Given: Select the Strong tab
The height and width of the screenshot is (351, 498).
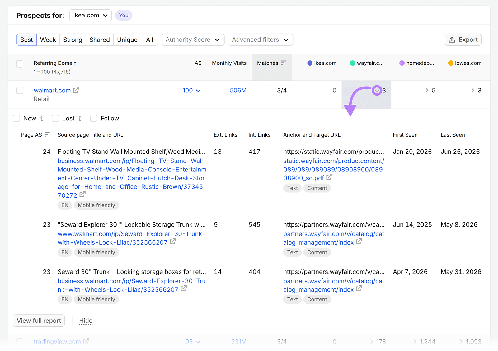Looking at the screenshot, I should (73, 40).
